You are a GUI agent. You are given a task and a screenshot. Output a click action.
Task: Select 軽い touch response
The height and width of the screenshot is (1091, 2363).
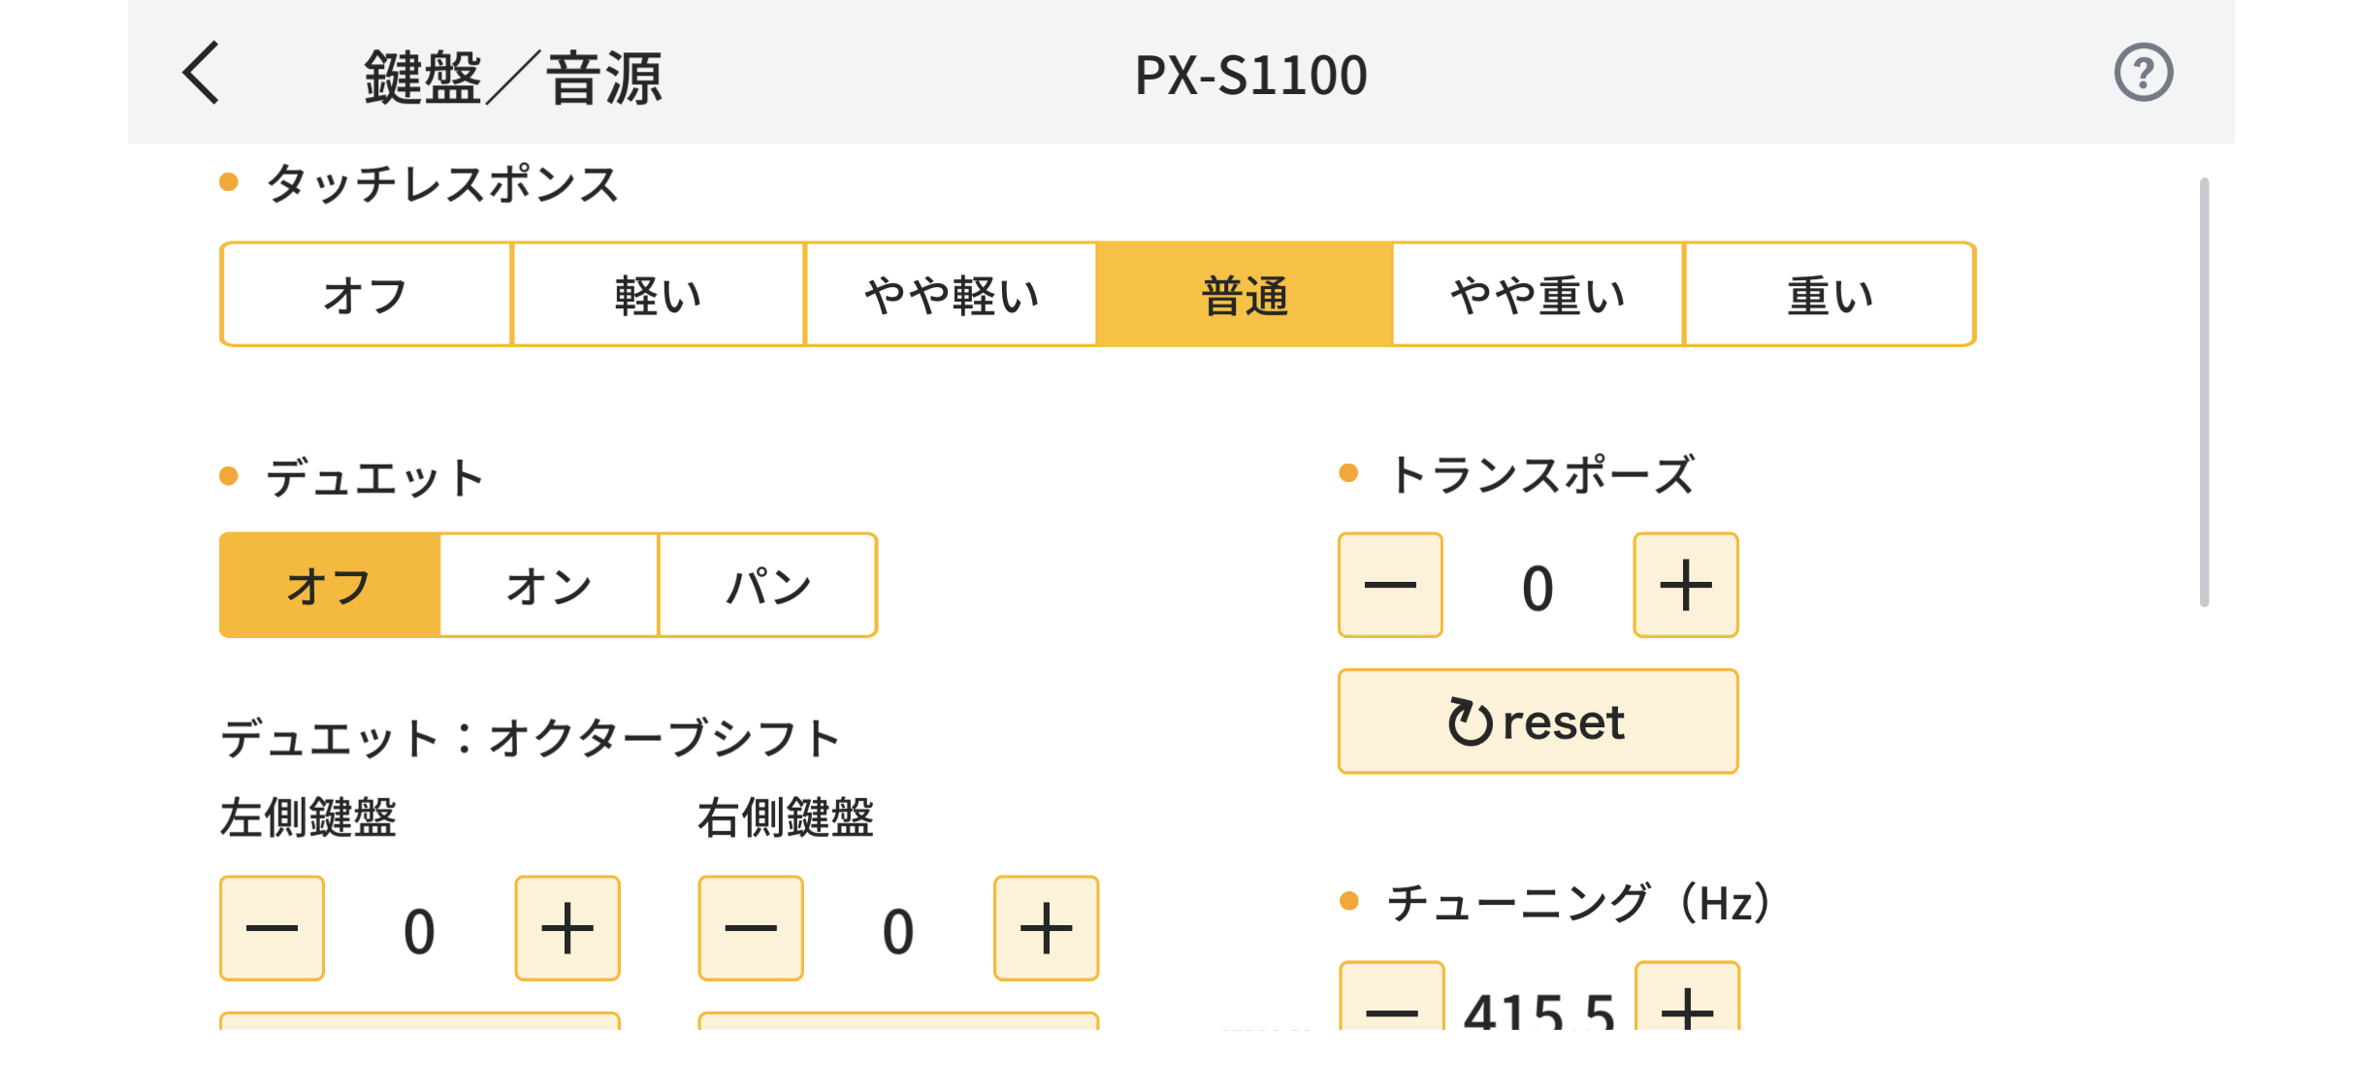point(659,294)
